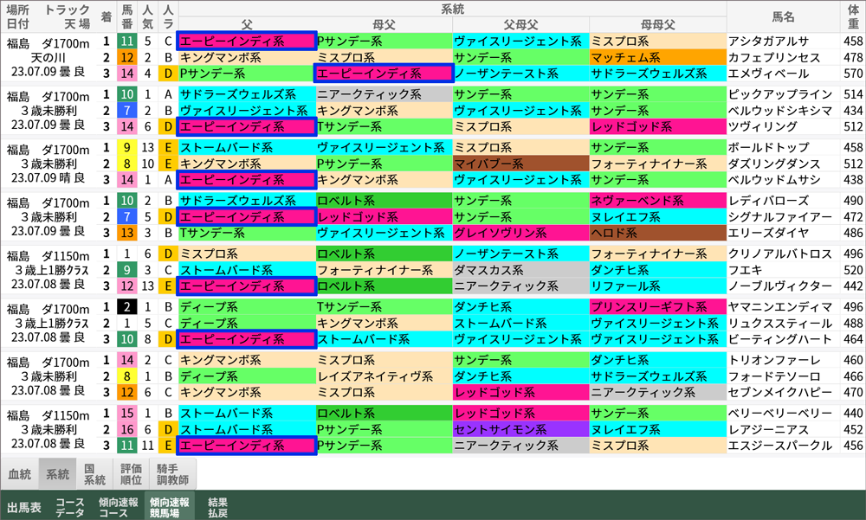Click リファール系 cell in ノーブルヴィクター row
866x520 pixels.
pyautogui.click(x=658, y=286)
